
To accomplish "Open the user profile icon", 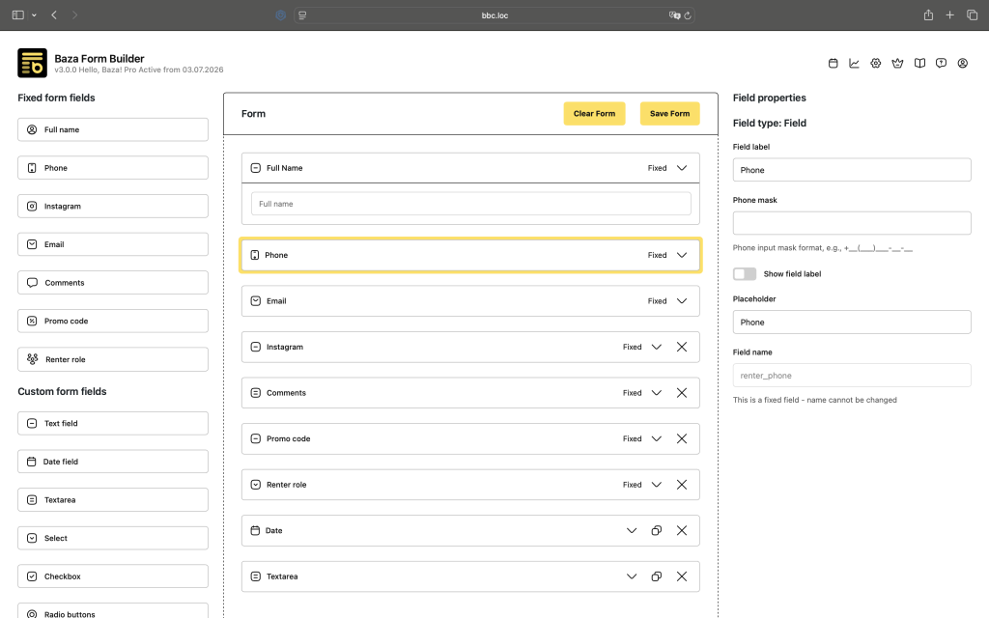I will pyautogui.click(x=963, y=63).
